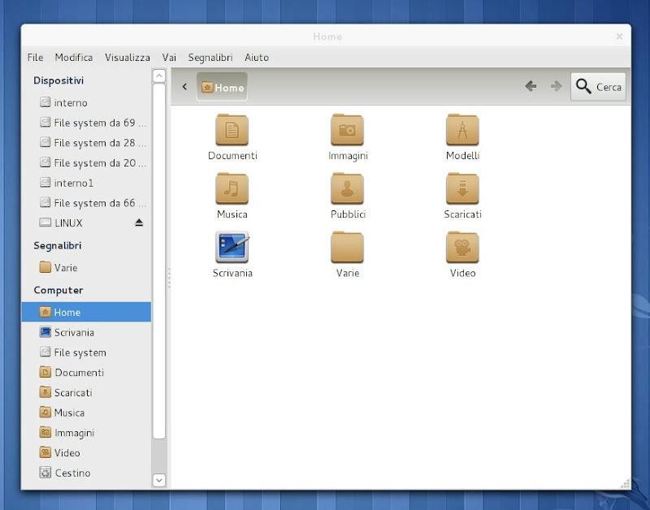Click the search magnifier Cerca button

pyautogui.click(x=598, y=87)
